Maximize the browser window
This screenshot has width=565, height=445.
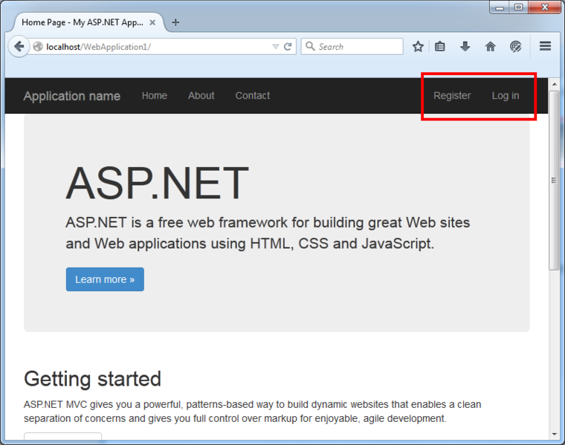(518, 7)
